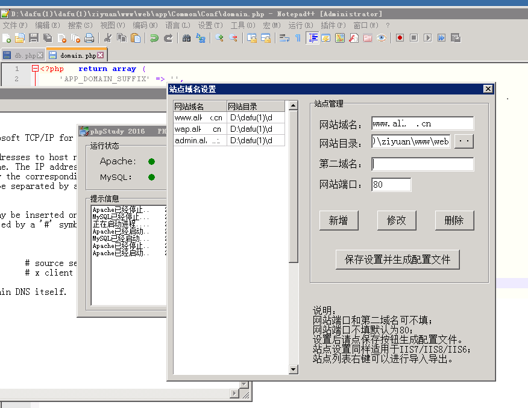528x408 pixels.
Task: Browse for site directory with the .. button
Action: [464, 141]
